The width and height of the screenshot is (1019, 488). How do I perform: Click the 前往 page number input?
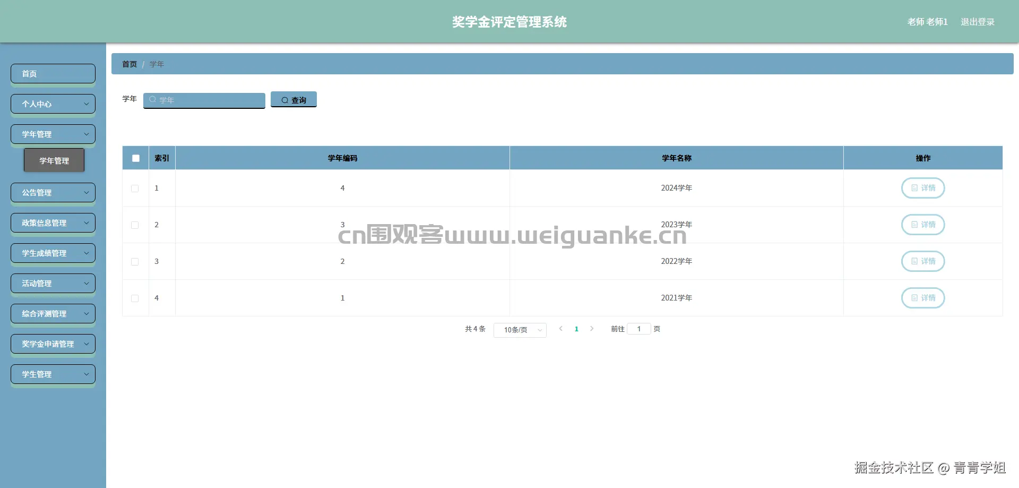tap(639, 329)
